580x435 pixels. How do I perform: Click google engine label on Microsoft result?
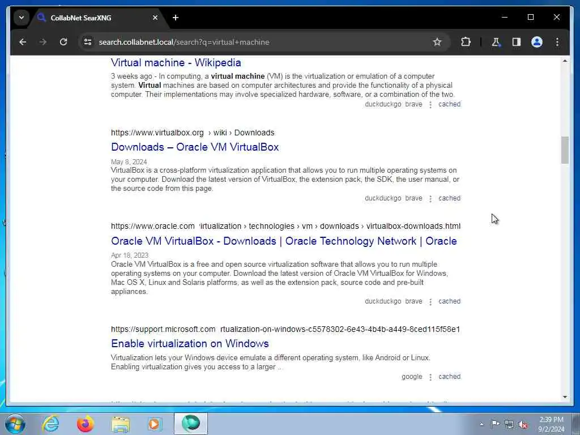tap(412, 377)
